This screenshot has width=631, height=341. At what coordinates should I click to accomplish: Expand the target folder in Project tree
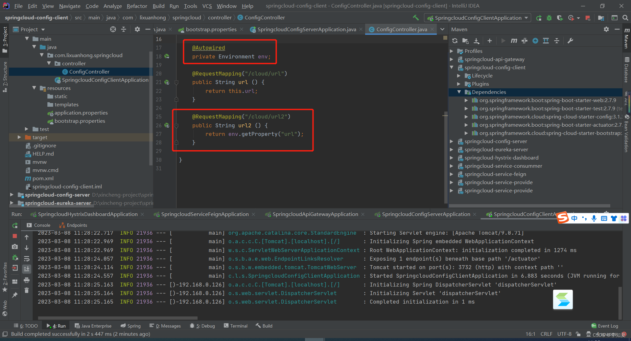(x=19, y=137)
